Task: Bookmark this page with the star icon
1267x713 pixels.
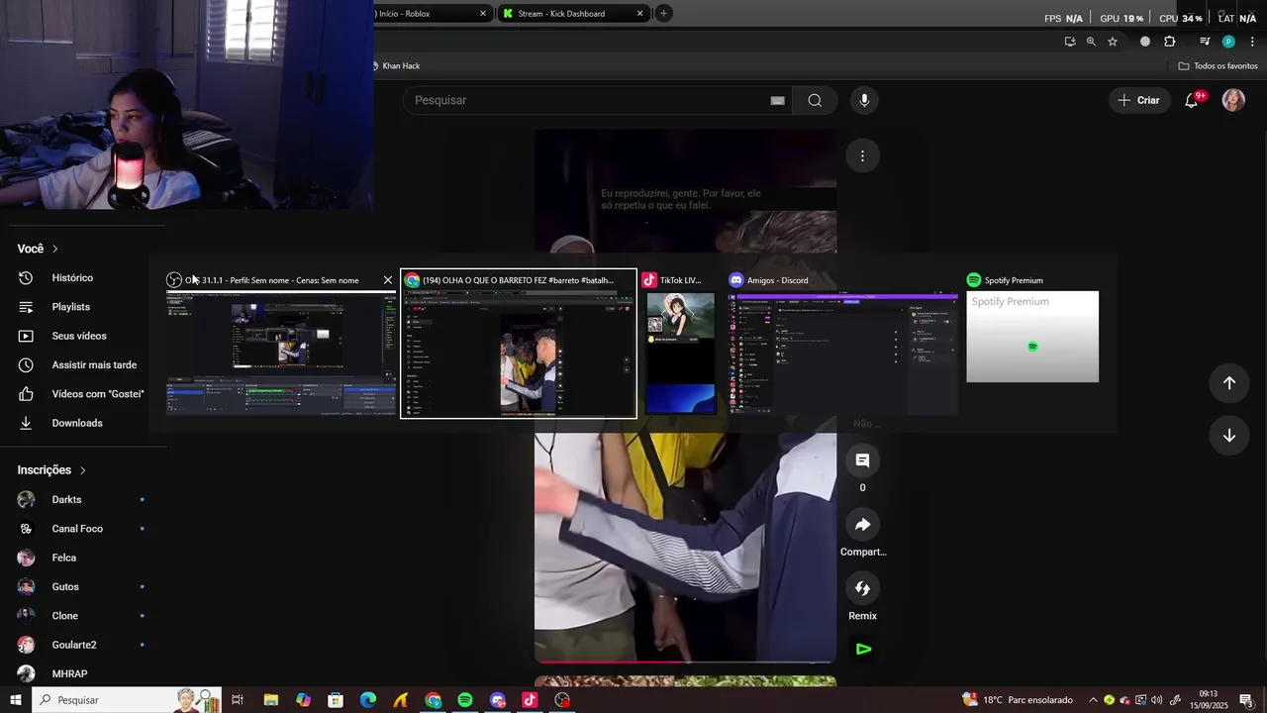Action: click(1113, 42)
